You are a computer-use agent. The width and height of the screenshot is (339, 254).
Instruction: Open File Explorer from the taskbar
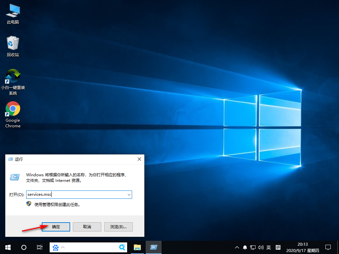click(x=137, y=247)
